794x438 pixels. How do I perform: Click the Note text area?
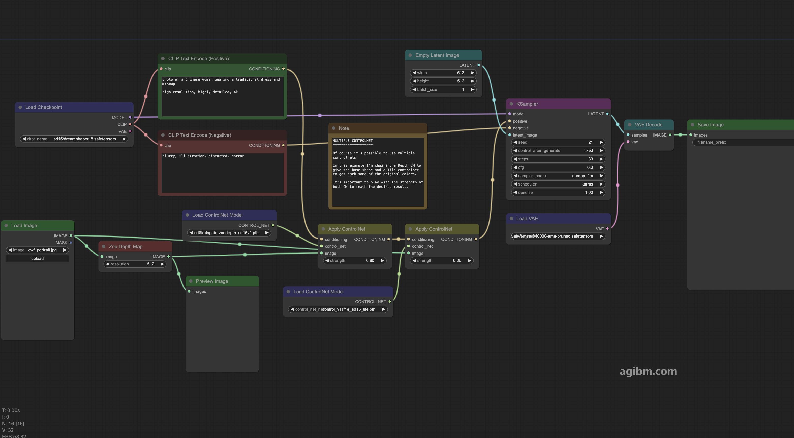click(x=378, y=172)
